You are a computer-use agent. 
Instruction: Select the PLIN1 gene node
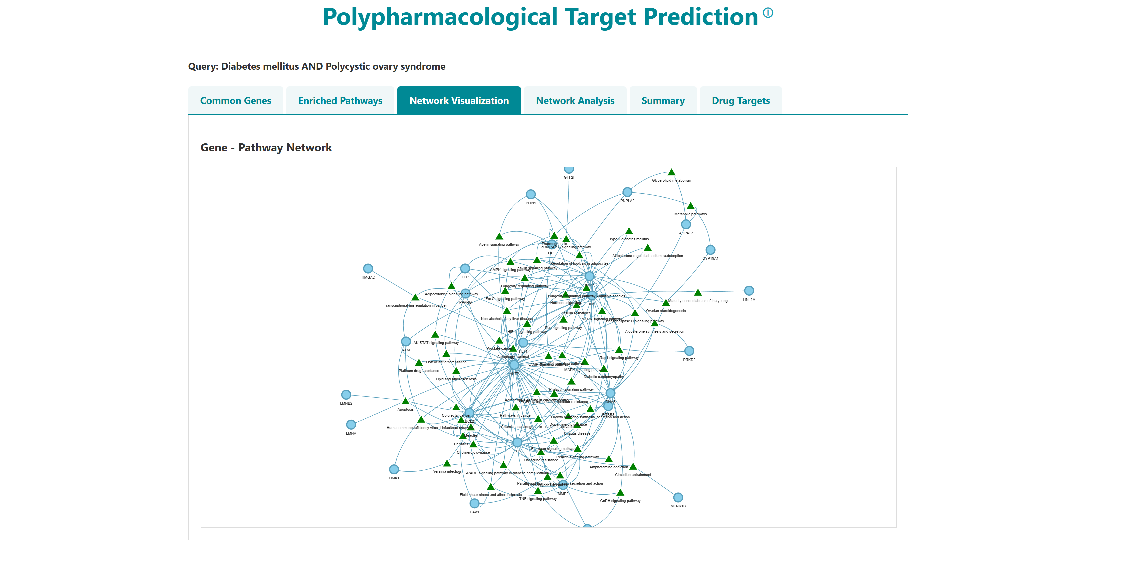(530, 195)
